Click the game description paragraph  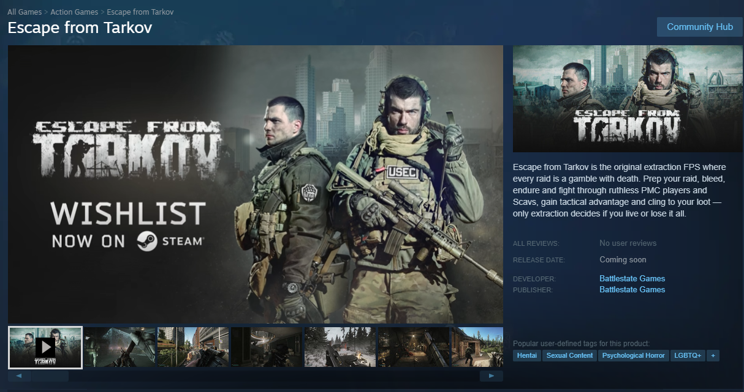pyautogui.click(x=620, y=190)
